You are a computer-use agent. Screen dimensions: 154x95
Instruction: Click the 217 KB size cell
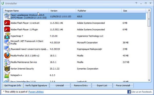point(126,62)
